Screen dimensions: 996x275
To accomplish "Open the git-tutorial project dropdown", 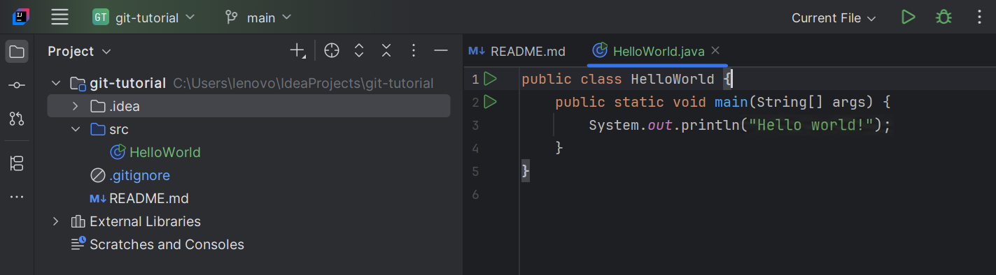I will [x=143, y=17].
